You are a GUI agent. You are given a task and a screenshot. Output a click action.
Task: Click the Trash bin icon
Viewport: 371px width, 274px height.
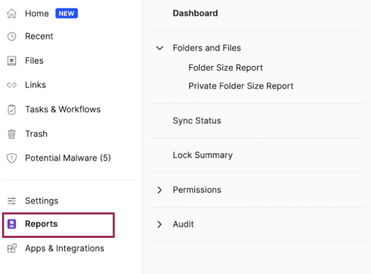click(x=12, y=134)
